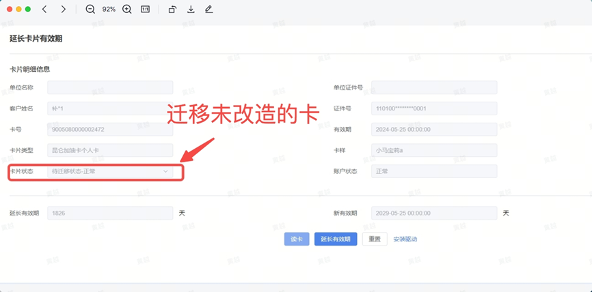
Task: Zoom in with the plus magnifier
Action: click(x=127, y=10)
